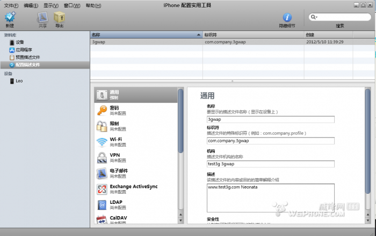The width and height of the screenshot is (376, 236).
Task: Open the View (显示) menu
Action: (x=51, y=5)
